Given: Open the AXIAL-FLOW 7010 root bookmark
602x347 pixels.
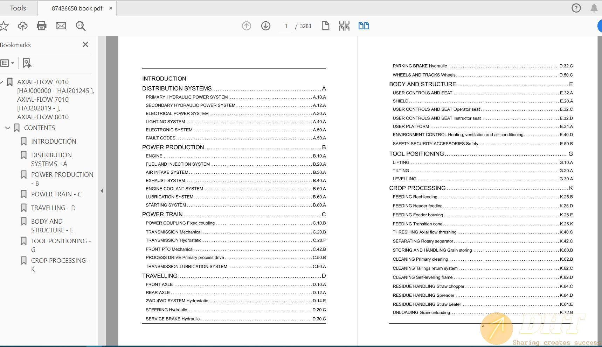Looking at the screenshot, I should 56,100.
